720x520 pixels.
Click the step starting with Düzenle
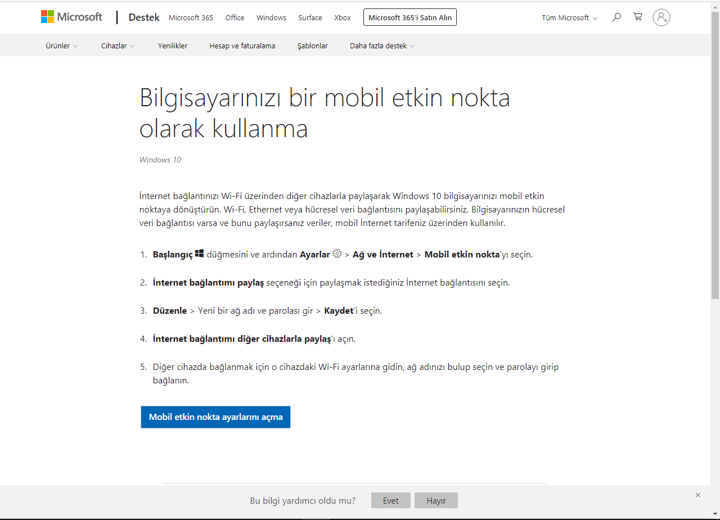[267, 310]
